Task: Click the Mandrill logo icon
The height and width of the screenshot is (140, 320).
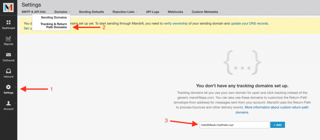Action: click(x=8, y=7)
